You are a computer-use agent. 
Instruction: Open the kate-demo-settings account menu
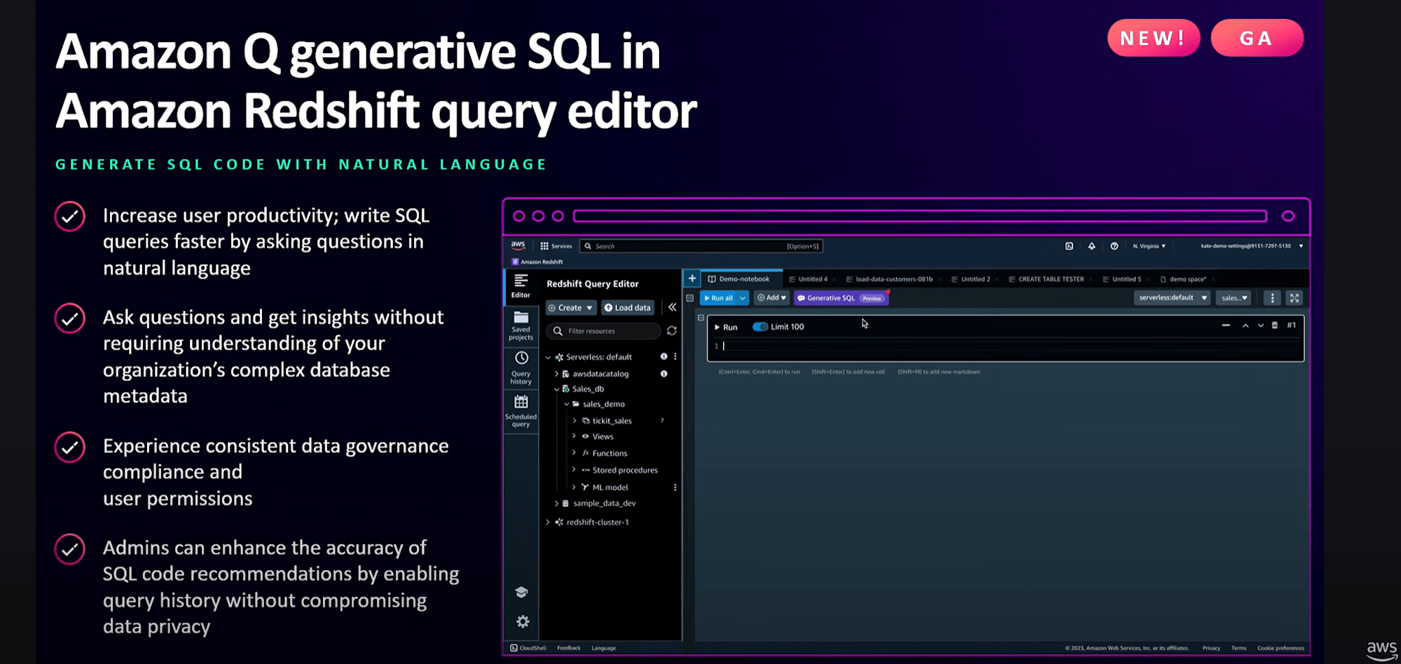click(1251, 246)
